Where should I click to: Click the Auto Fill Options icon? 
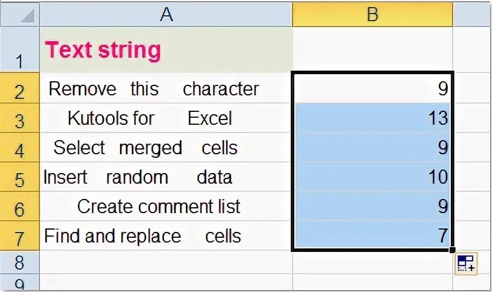point(465,264)
